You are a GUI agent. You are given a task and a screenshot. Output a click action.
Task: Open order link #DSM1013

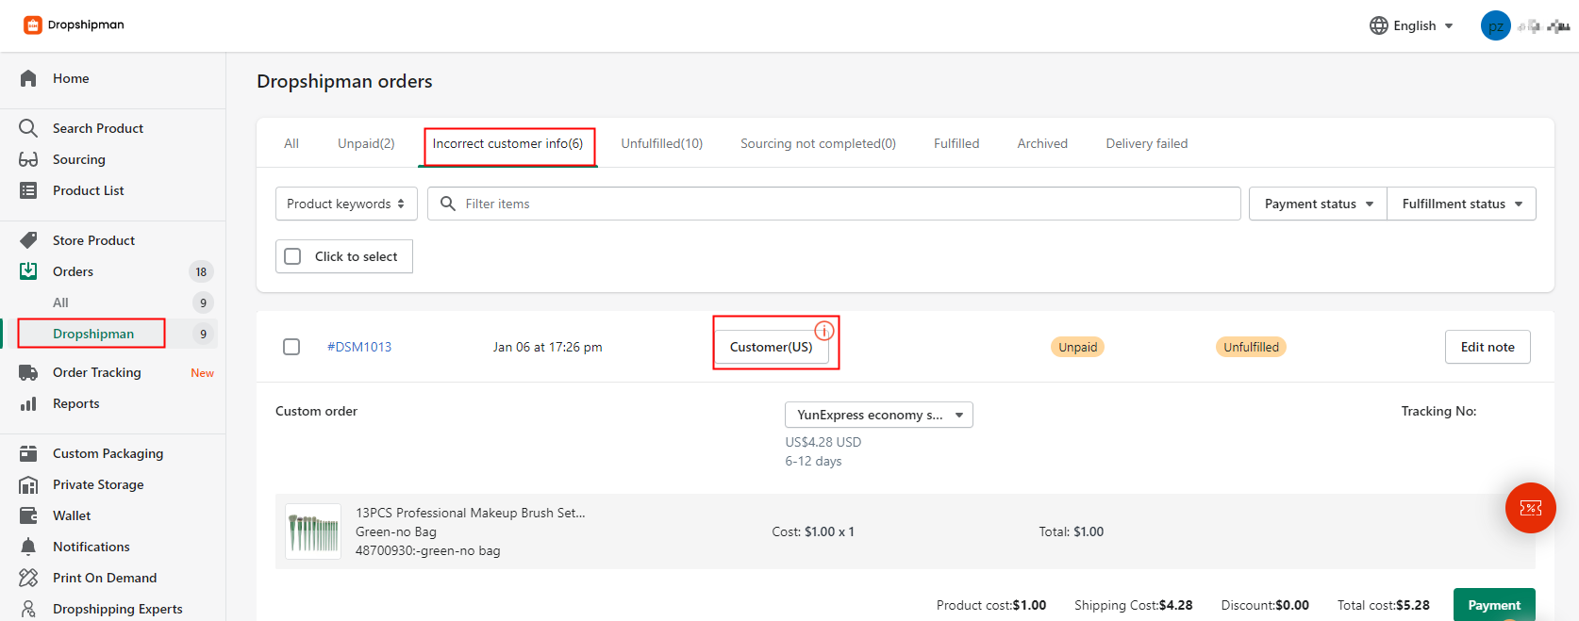pyautogui.click(x=359, y=347)
